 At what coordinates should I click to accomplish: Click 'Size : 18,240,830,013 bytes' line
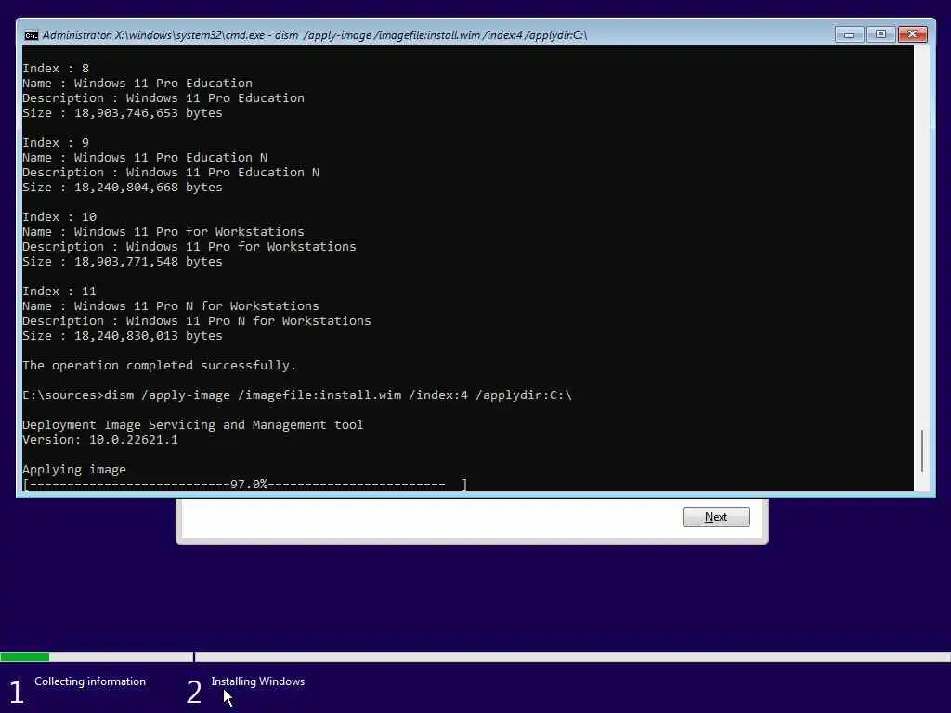pyautogui.click(x=123, y=336)
